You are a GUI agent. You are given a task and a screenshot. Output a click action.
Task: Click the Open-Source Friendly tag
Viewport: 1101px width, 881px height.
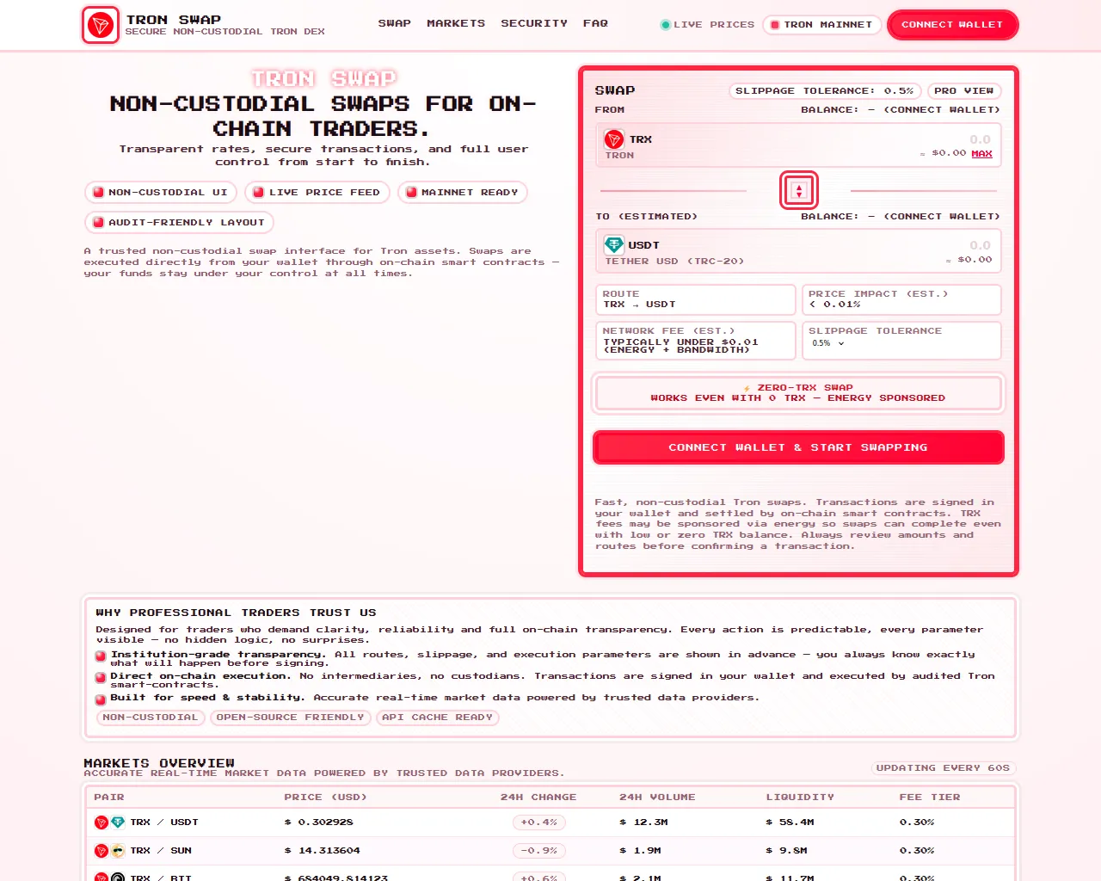(x=291, y=718)
